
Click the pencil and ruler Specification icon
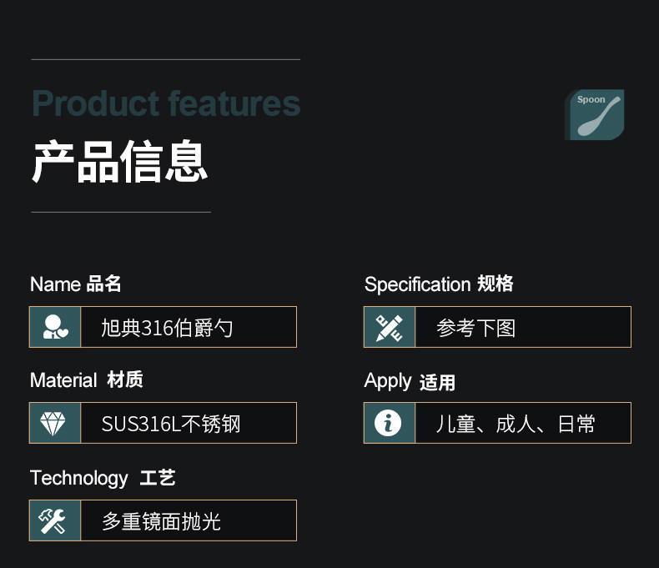click(390, 327)
